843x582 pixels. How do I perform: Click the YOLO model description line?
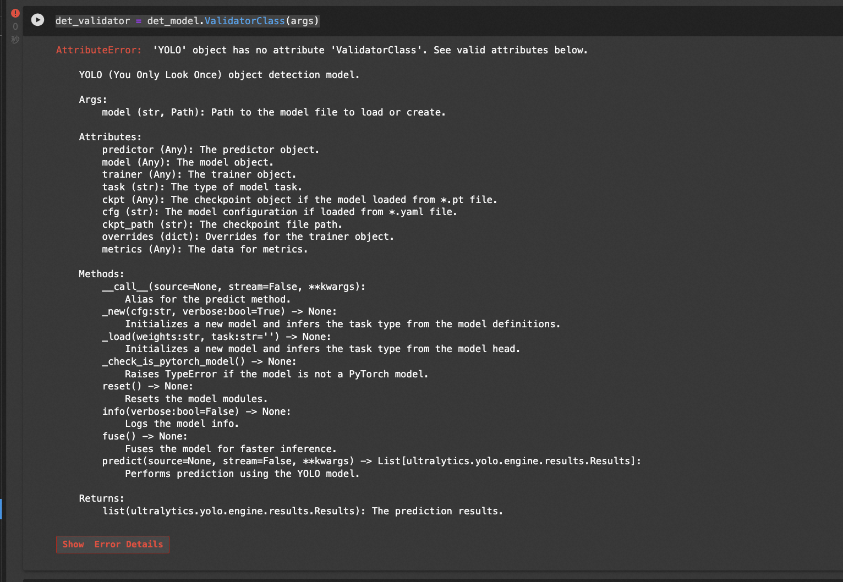[x=219, y=74]
